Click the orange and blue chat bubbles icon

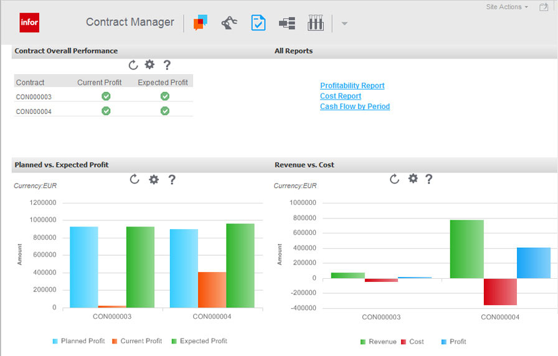tap(200, 23)
